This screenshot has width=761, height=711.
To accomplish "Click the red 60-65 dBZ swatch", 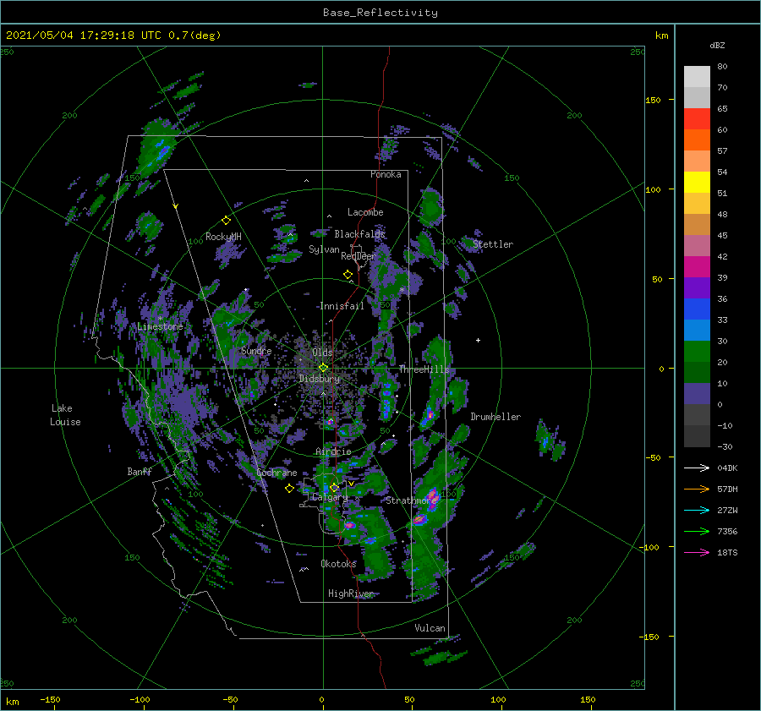I will tap(697, 119).
